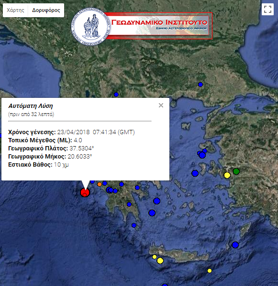Image resolution: width=278 pixels, height=286 pixels.
Task: Click the latitude value 37.5304°
Action: click(81, 148)
